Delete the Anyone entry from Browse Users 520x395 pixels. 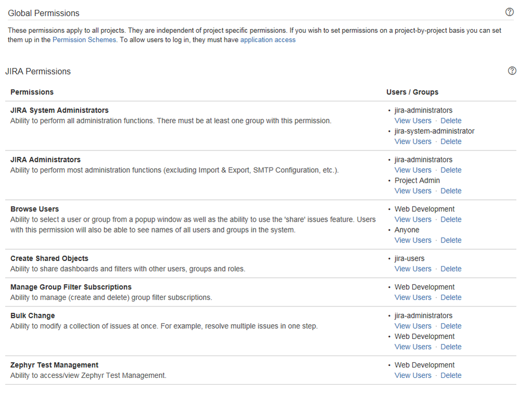(451, 240)
